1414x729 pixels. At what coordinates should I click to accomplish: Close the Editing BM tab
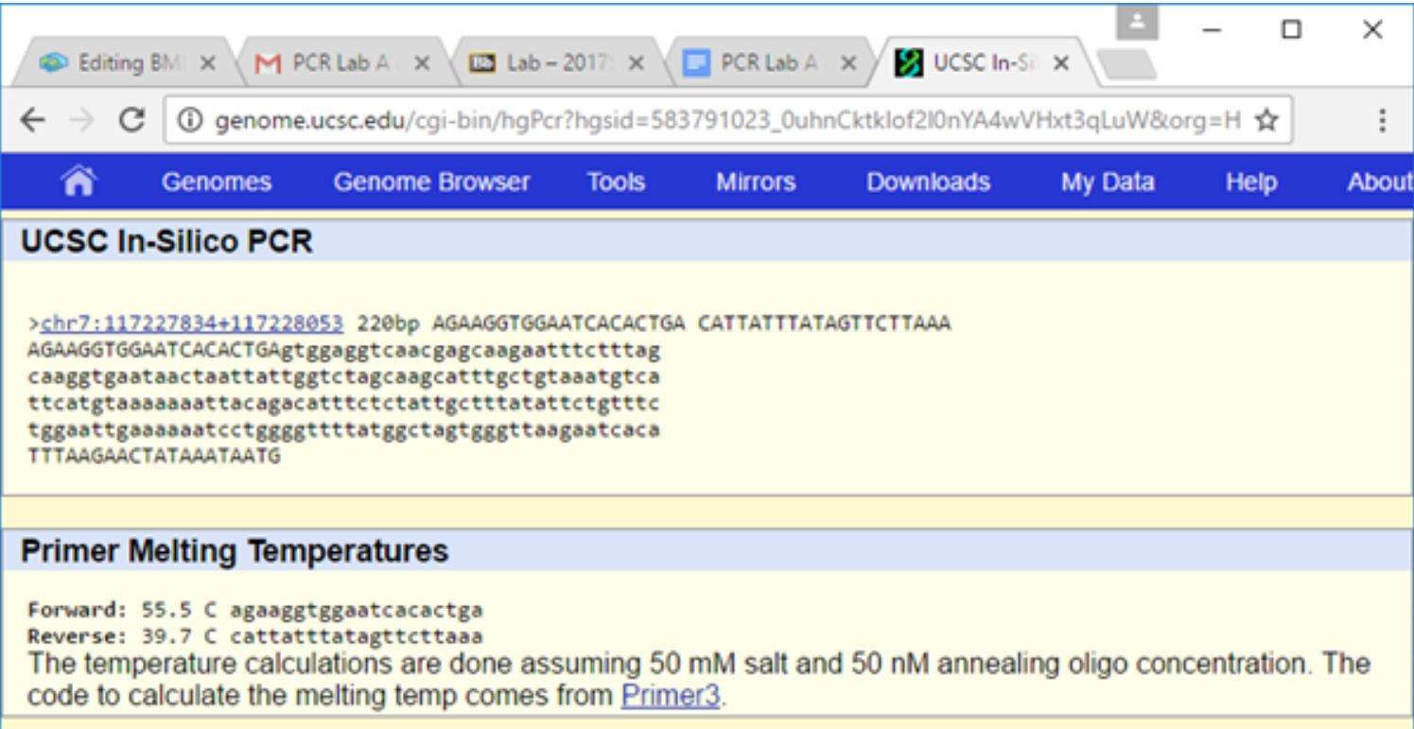(208, 63)
